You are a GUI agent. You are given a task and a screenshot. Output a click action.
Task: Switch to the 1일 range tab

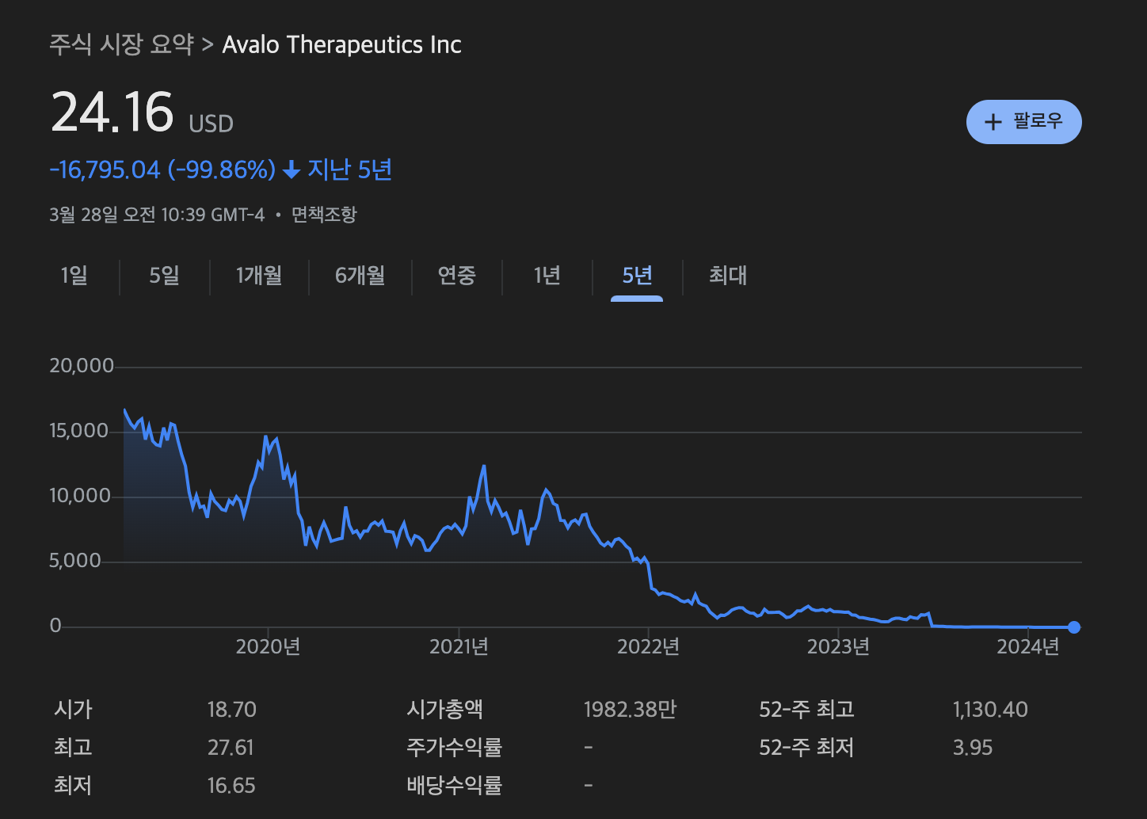[x=74, y=276]
